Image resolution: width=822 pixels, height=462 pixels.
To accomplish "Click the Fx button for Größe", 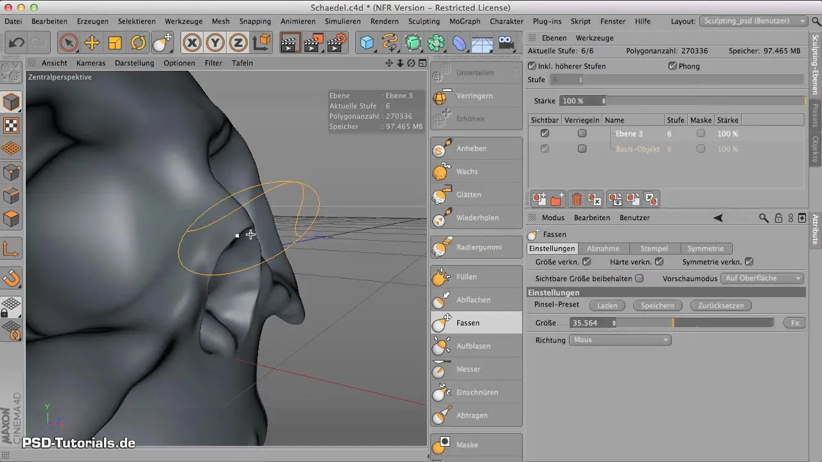I will coord(795,323).
